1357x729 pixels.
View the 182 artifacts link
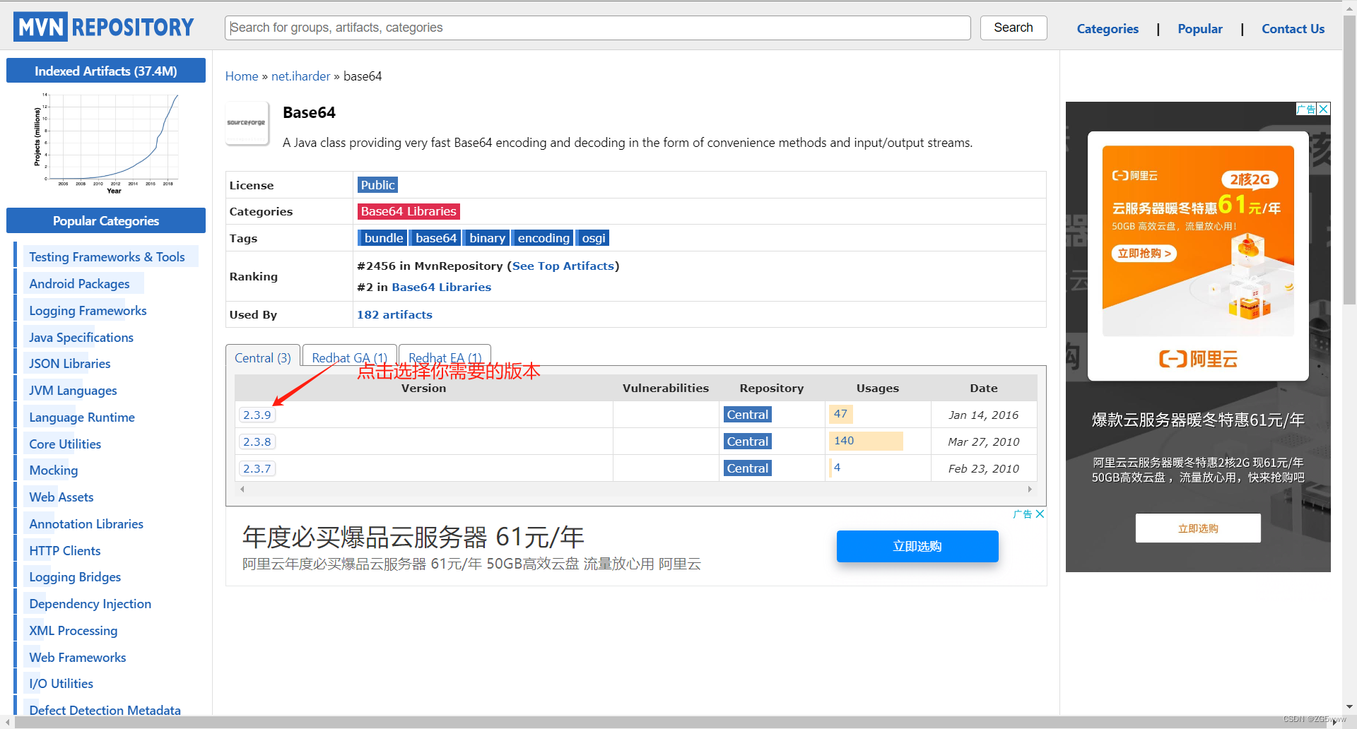point(394,314)
